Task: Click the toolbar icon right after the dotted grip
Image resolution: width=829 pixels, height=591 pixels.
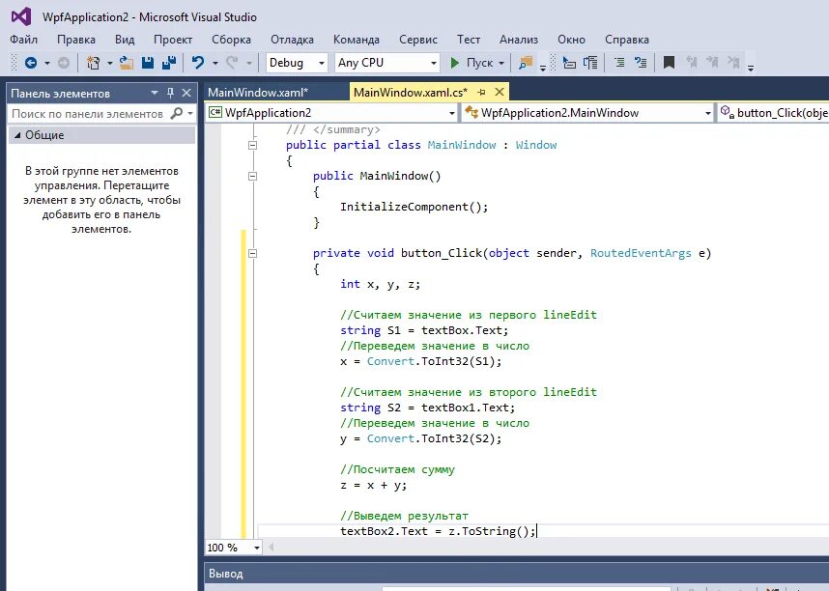Action: tap(569, 63)
